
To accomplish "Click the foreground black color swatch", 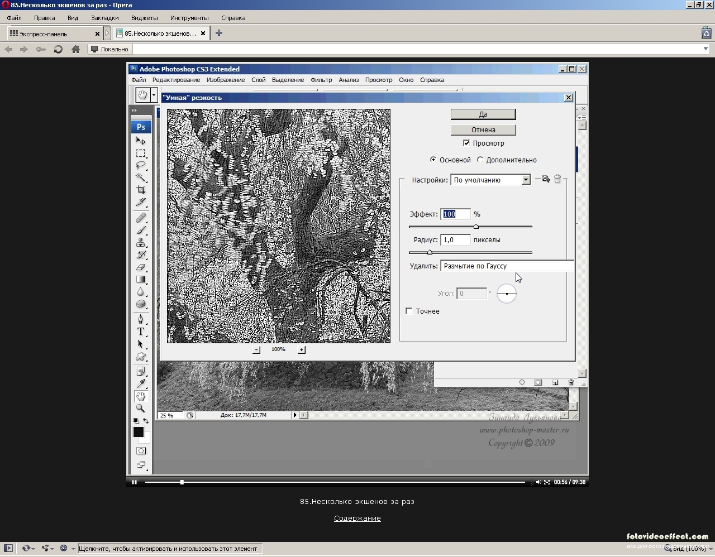I will coord(139,432).
